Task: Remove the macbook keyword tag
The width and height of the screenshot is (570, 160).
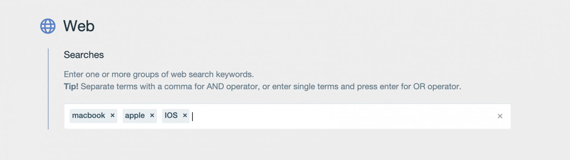Action: coord(112,116)
